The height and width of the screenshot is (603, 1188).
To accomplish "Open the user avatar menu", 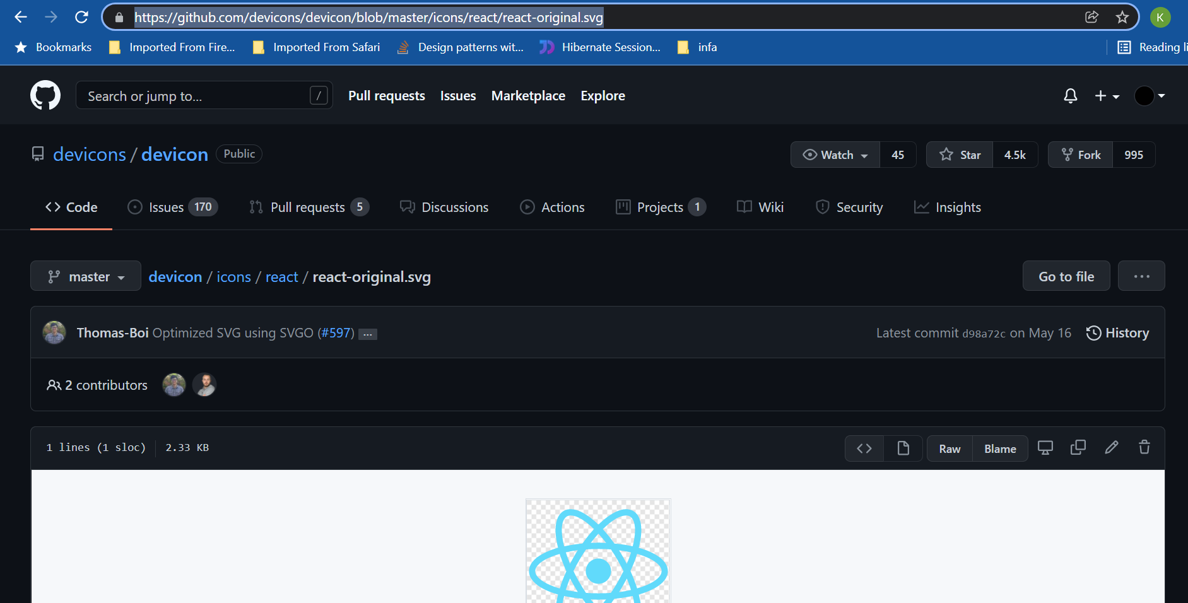I will [x=1150, y=96].
